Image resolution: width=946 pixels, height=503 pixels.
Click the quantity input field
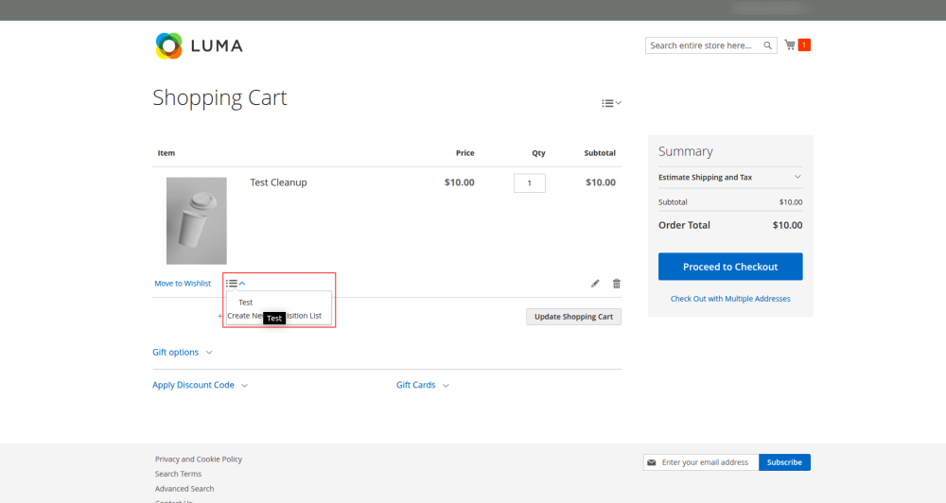(530, 182)
